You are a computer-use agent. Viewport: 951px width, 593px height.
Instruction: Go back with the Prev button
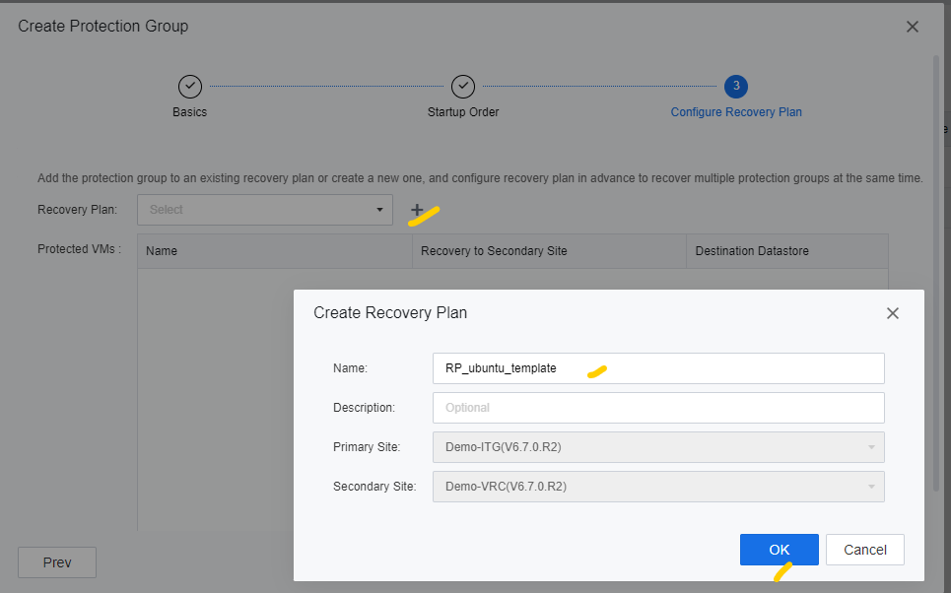tap(57, 562)
